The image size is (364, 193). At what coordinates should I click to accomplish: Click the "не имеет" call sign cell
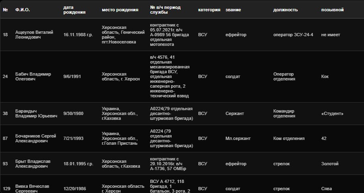(x=331, y=35)
